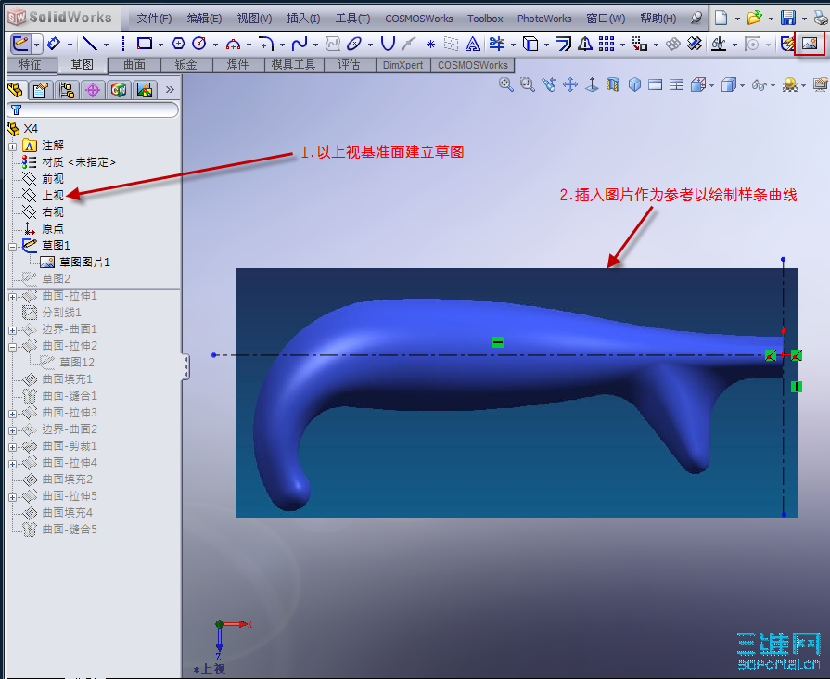Image resolution: width=830 pixels, height=679 pixels.
Task: Switch to the 特征 tab
Action: (31, 65)
